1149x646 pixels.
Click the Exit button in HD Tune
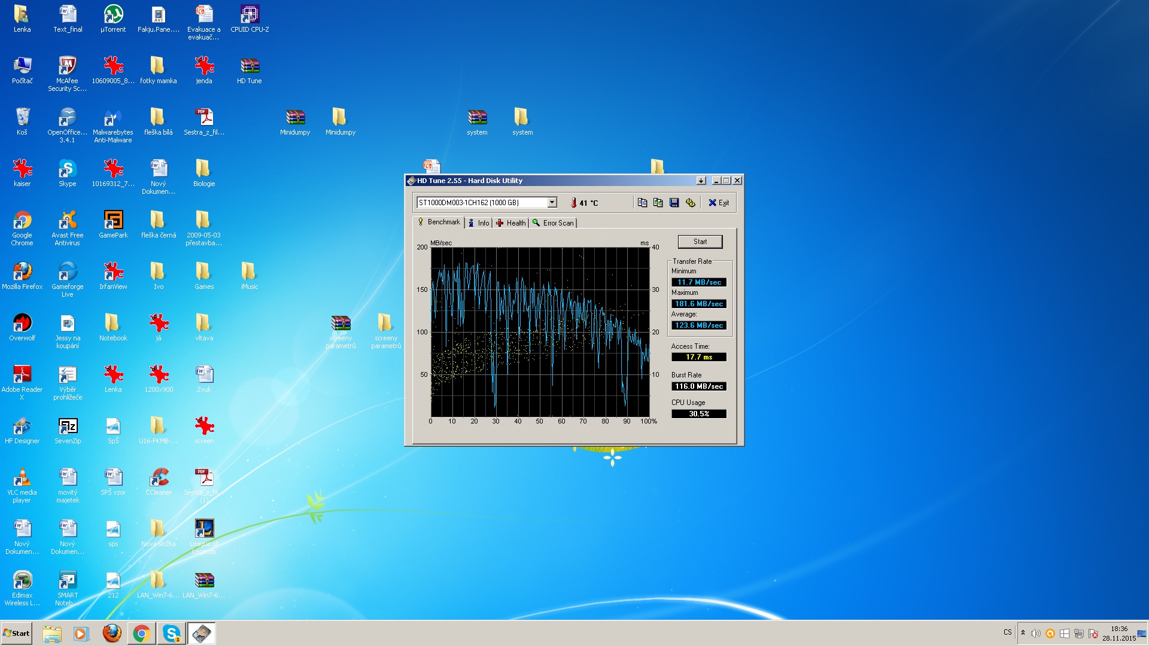[x=719, y=203]
